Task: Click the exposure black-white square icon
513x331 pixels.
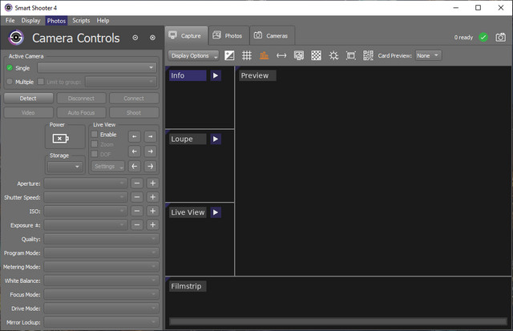Action: point(229,56)
